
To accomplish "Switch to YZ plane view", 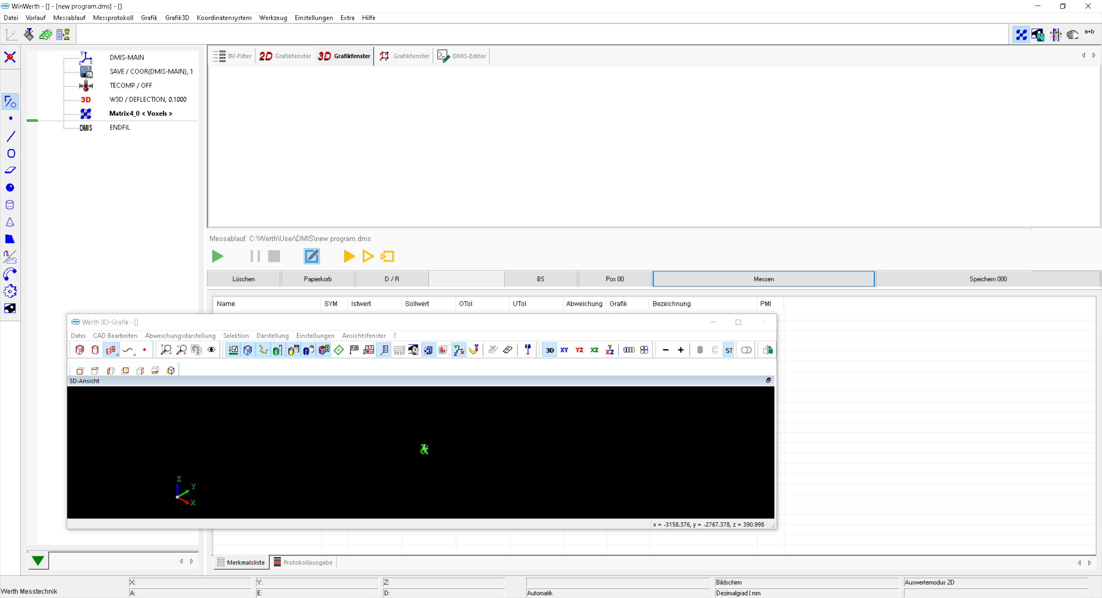I will tap(579, 350).
